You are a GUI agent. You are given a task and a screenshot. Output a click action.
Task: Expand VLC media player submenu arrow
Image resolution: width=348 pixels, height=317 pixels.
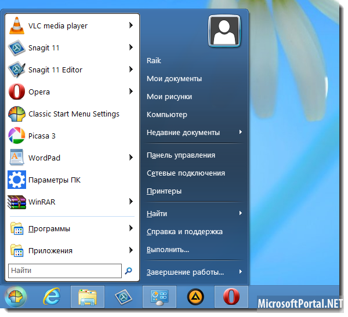point(131,25)
